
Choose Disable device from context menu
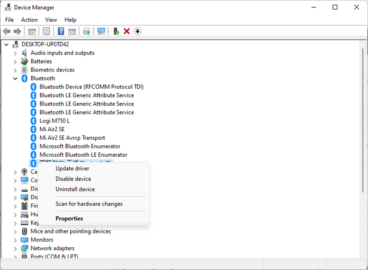[94, 179]
